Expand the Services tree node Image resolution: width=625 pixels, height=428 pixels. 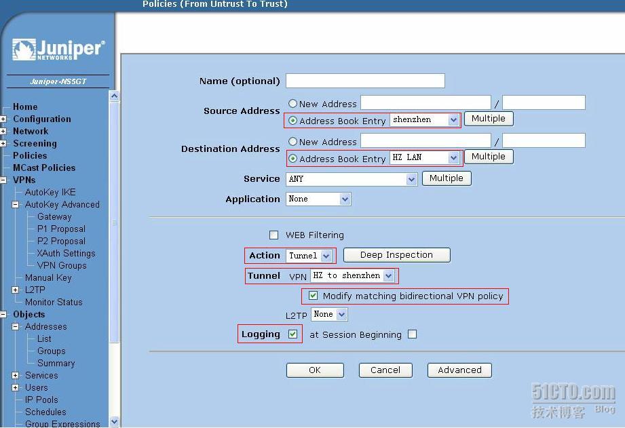click(x=15, y=375)
